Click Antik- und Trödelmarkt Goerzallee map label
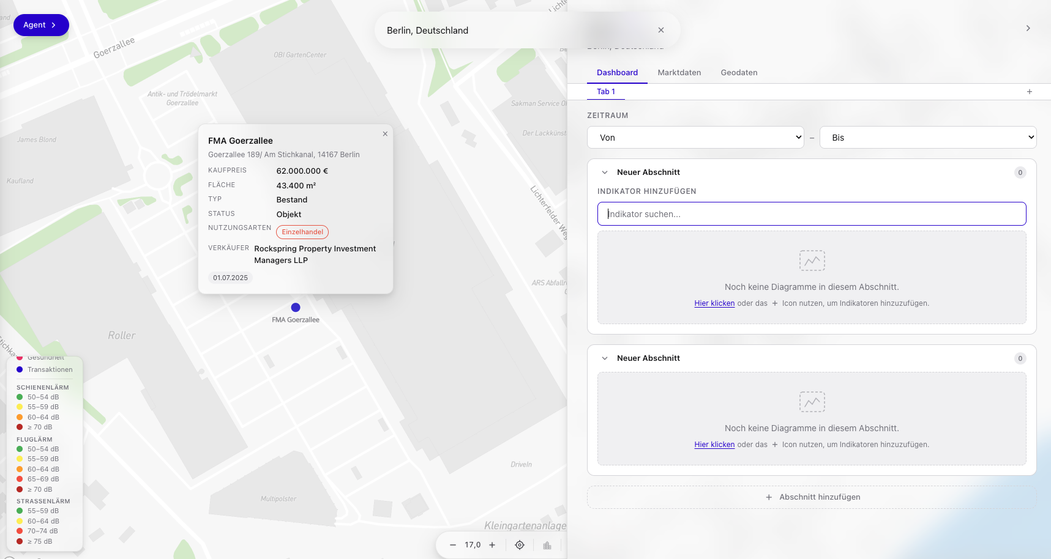 (182, 98)
